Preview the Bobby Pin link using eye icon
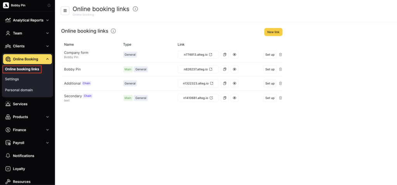This screenshot has width=397, height=185. [235, 69]
